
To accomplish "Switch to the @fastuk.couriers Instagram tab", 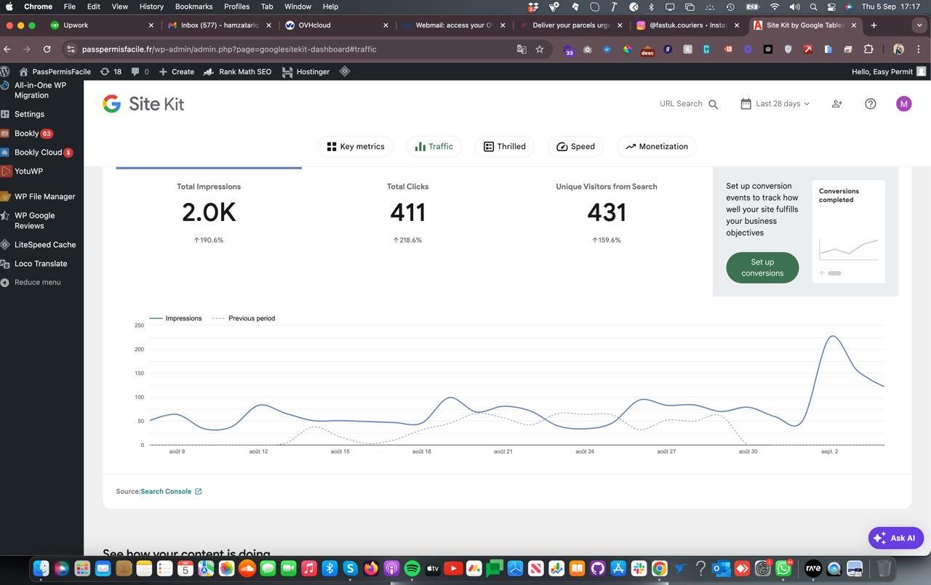I will 688,25.
